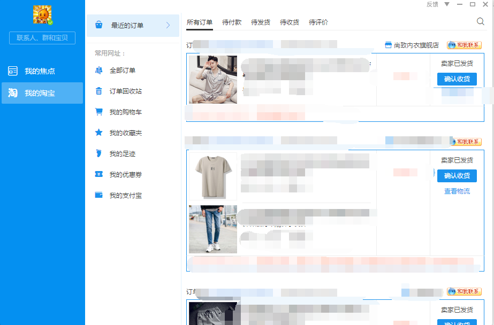Click the star favorites icon
Image resolution: width=494 pixels, height=325 pixels.
(x=98, y=133)
